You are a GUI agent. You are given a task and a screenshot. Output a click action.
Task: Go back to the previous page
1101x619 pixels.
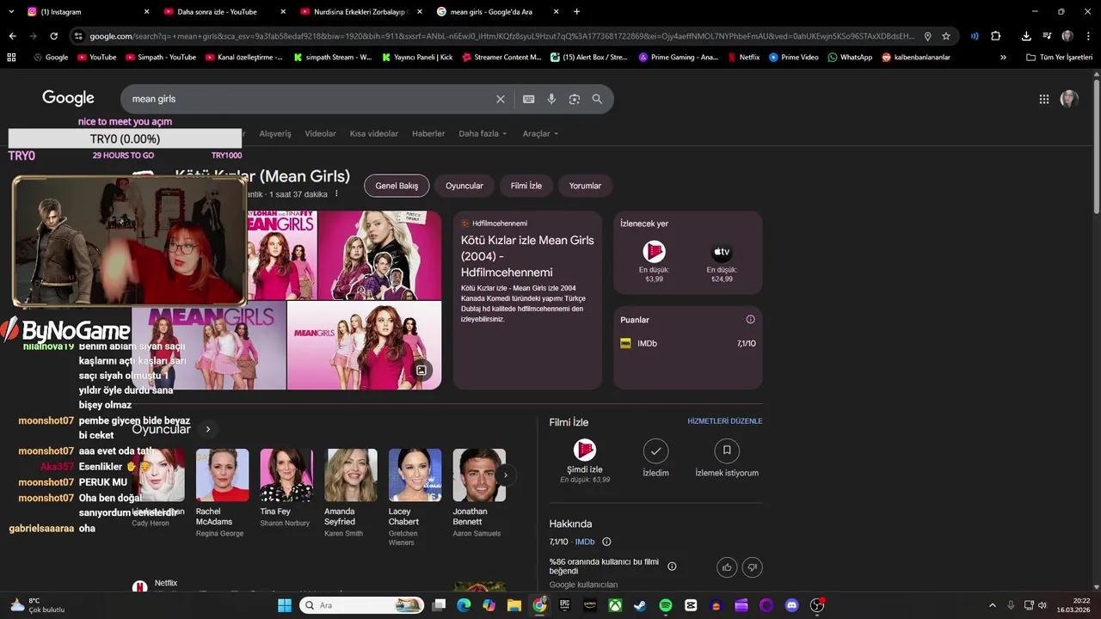[x=12, y=36]
